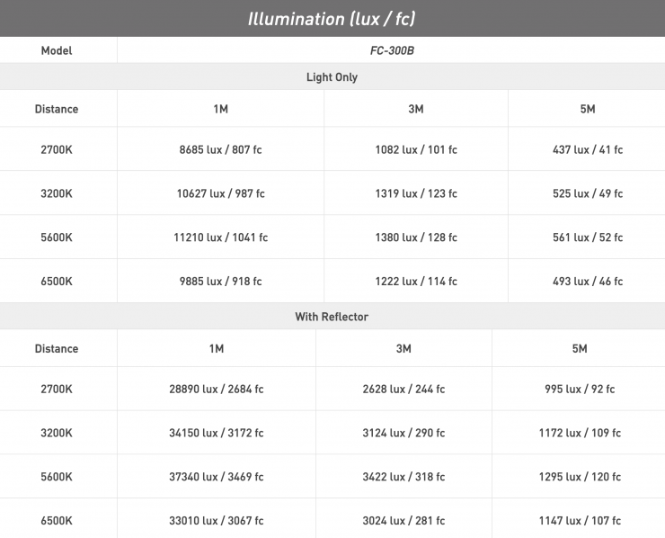Click the 3024 lux / 281 fc value
Image resolution: width=665 pixels, height=538 pixels.
(403, 521)
